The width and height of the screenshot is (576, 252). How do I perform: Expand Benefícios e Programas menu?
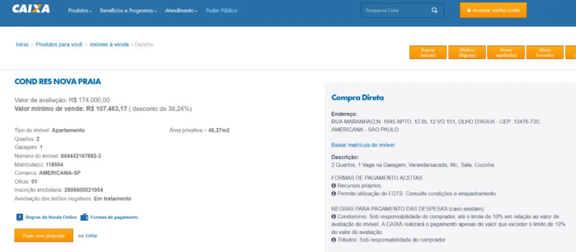click(x=128, y=10)
